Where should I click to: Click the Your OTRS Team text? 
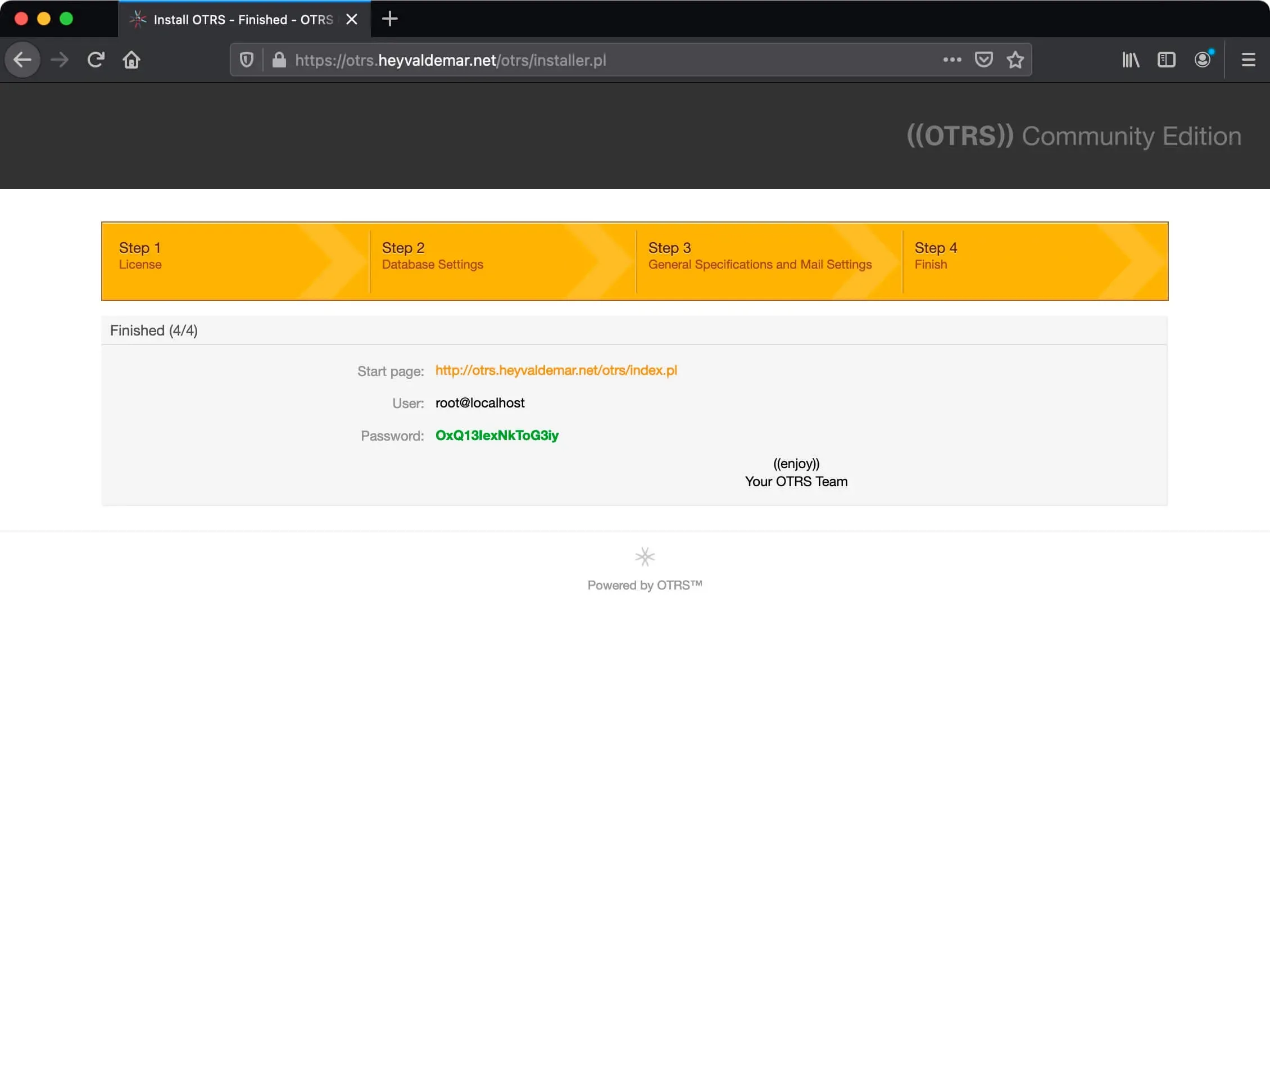[x=796, y=481]
